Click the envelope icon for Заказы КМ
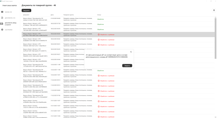 pos(2,12)
